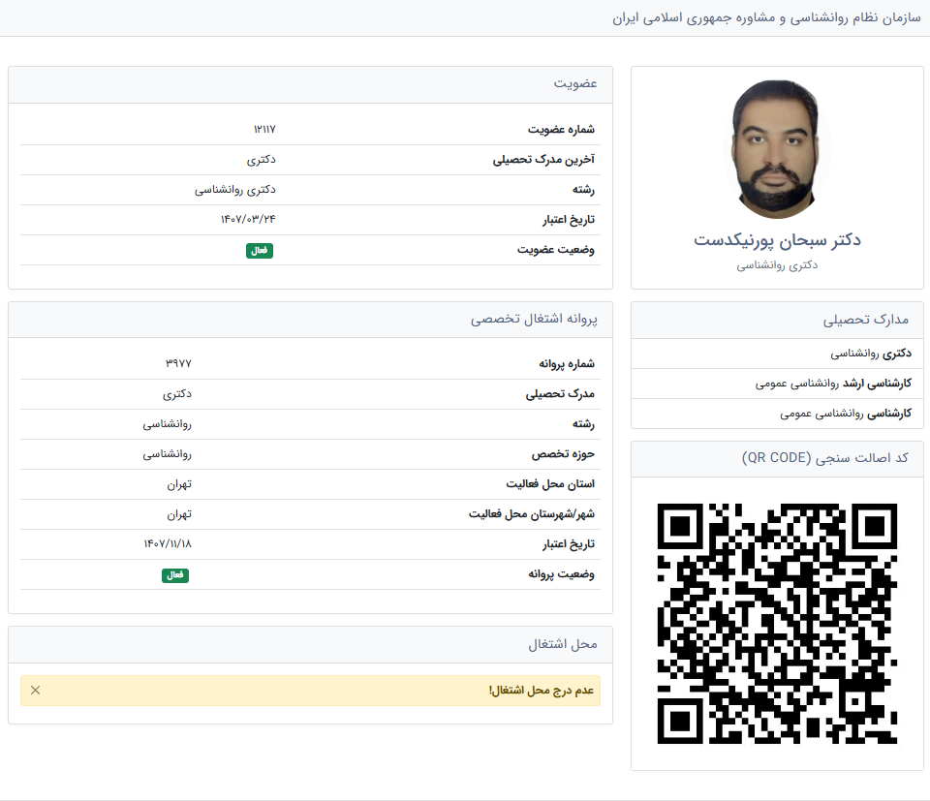930x801 pixels.
Task: Click the "عدم درج محل اشتغال!" warning text
Action: pyautogui.click(x=542, y=691)
